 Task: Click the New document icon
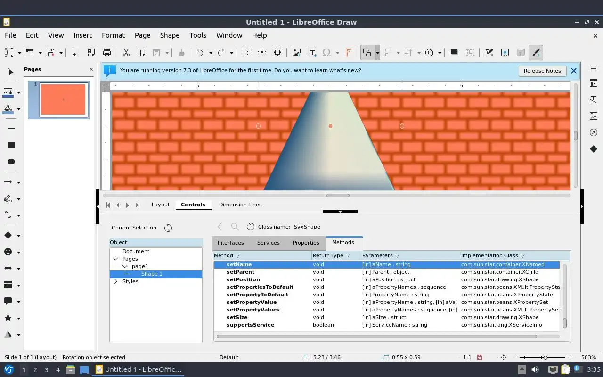tap(8, 52)
